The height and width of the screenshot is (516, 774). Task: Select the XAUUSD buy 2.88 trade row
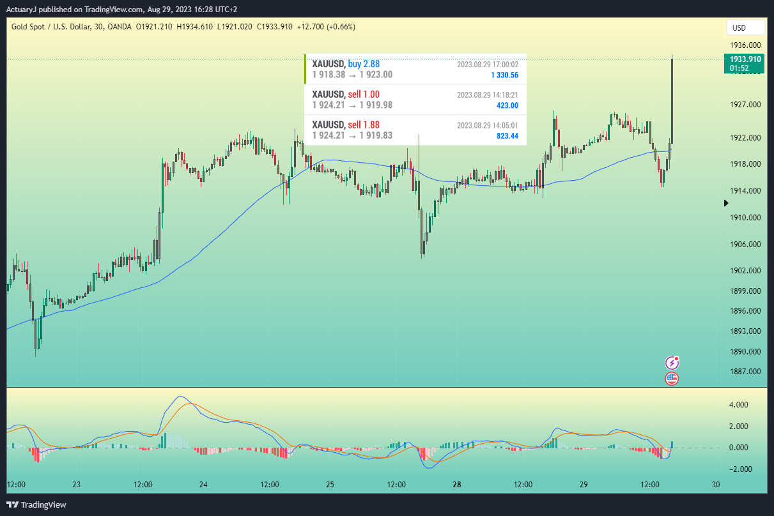[x=415, y=69]
